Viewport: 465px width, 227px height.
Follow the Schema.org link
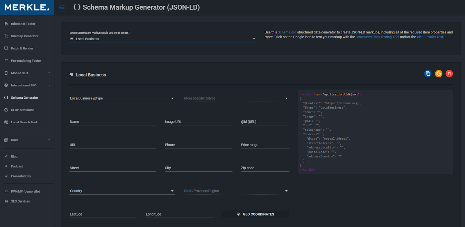click(x=287, y=32)
